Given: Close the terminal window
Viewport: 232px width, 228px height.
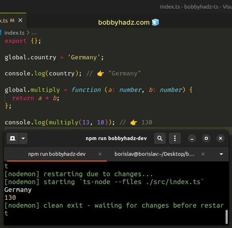Looking at the screenshot, I should pyautogui.click(x=221, y=138).
